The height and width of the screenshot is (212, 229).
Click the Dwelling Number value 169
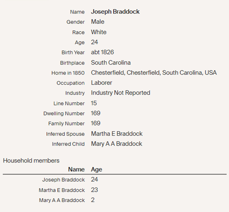96,113
